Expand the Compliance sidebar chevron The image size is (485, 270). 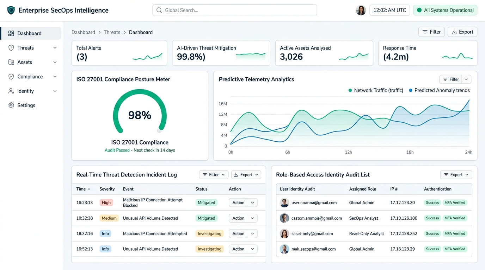pos(55,77)
